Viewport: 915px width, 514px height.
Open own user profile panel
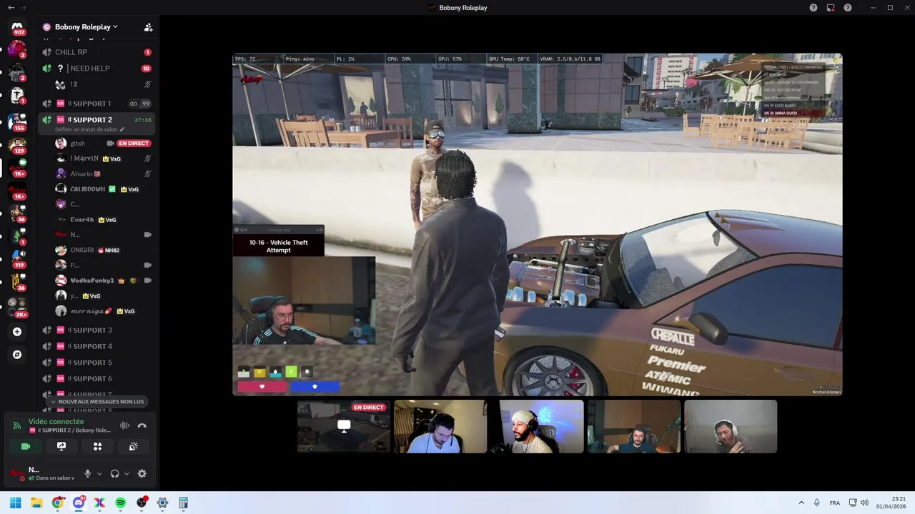coord(43,473)
